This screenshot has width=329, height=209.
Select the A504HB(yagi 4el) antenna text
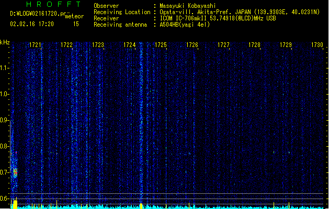coord(185,25)
